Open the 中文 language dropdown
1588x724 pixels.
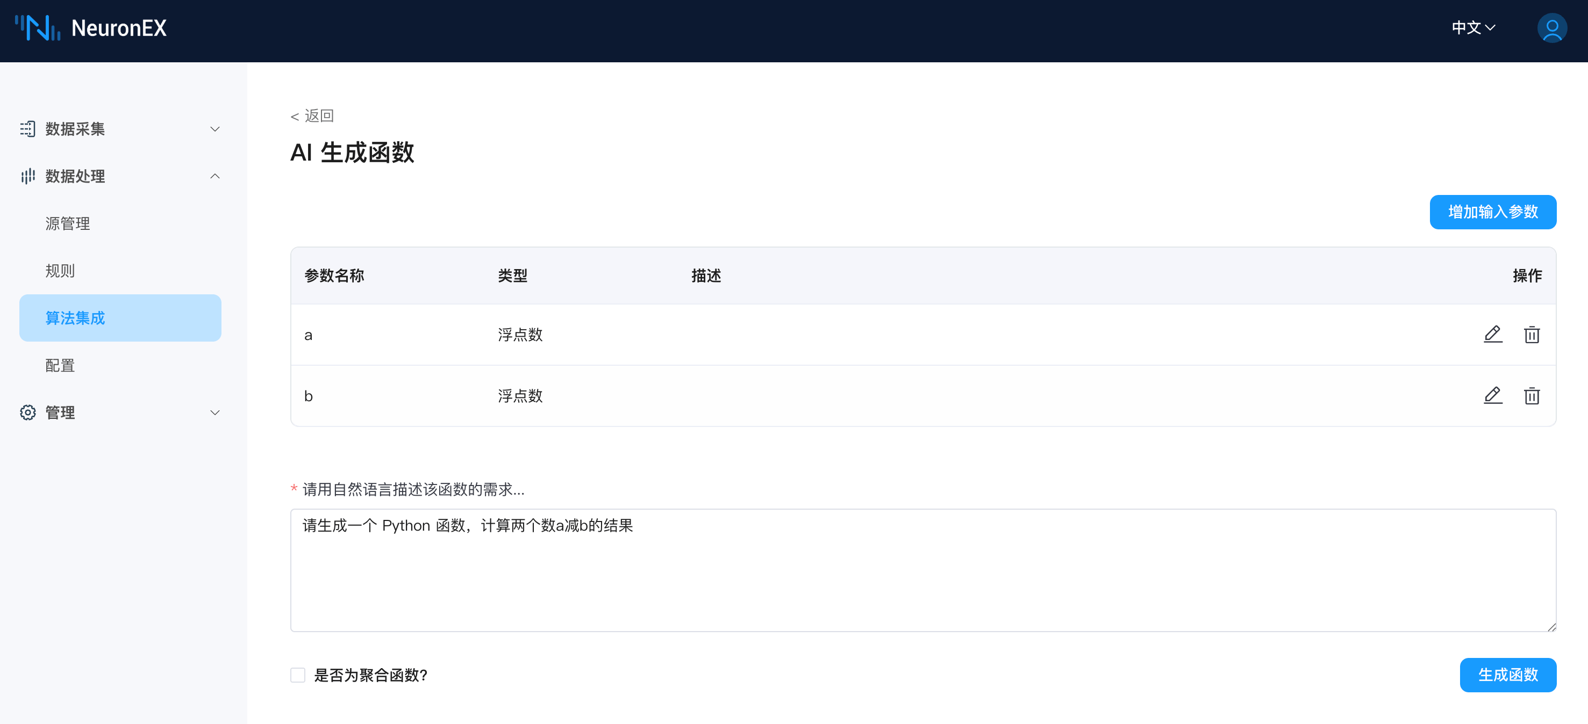point(1473,28)
